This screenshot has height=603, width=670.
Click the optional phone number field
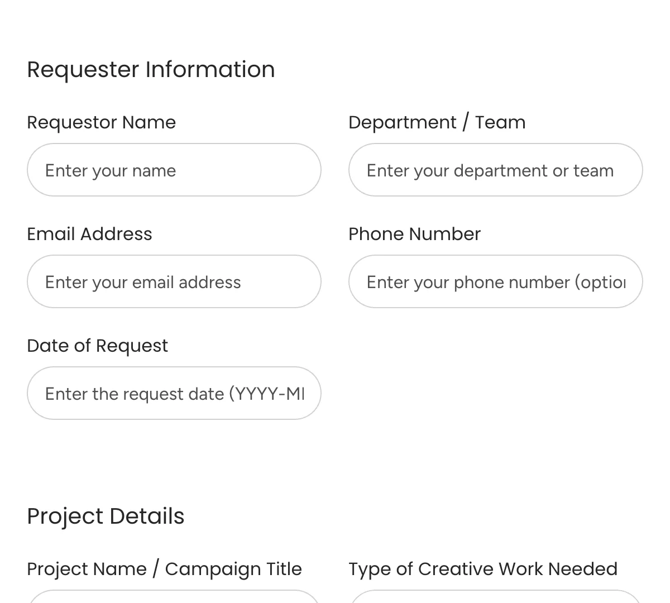click(x=496, y=281)
